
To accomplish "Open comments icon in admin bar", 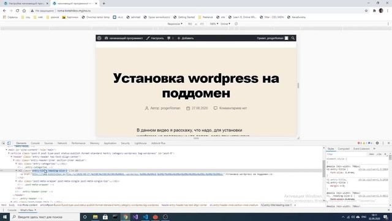I will coord(170,38).
